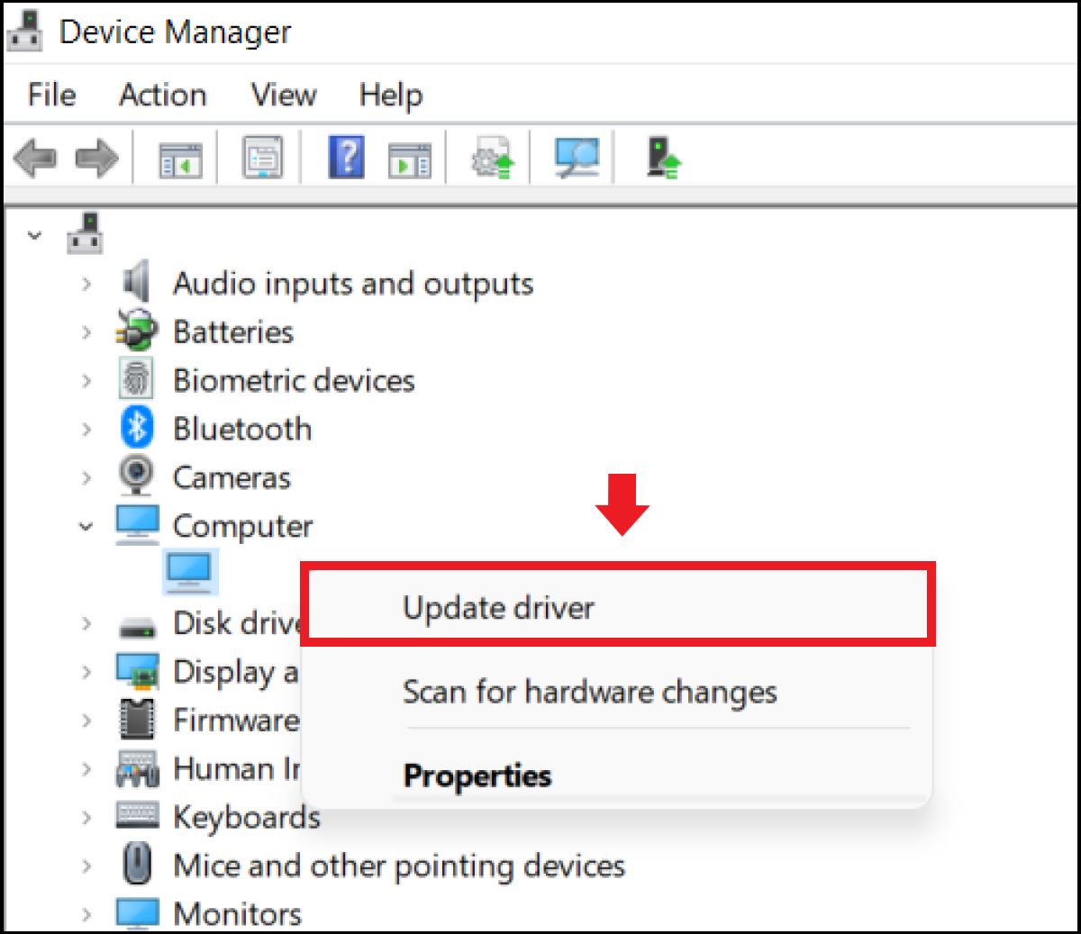Click the Properties toolbar icon

pyautogui.click(x=260, y=156)
